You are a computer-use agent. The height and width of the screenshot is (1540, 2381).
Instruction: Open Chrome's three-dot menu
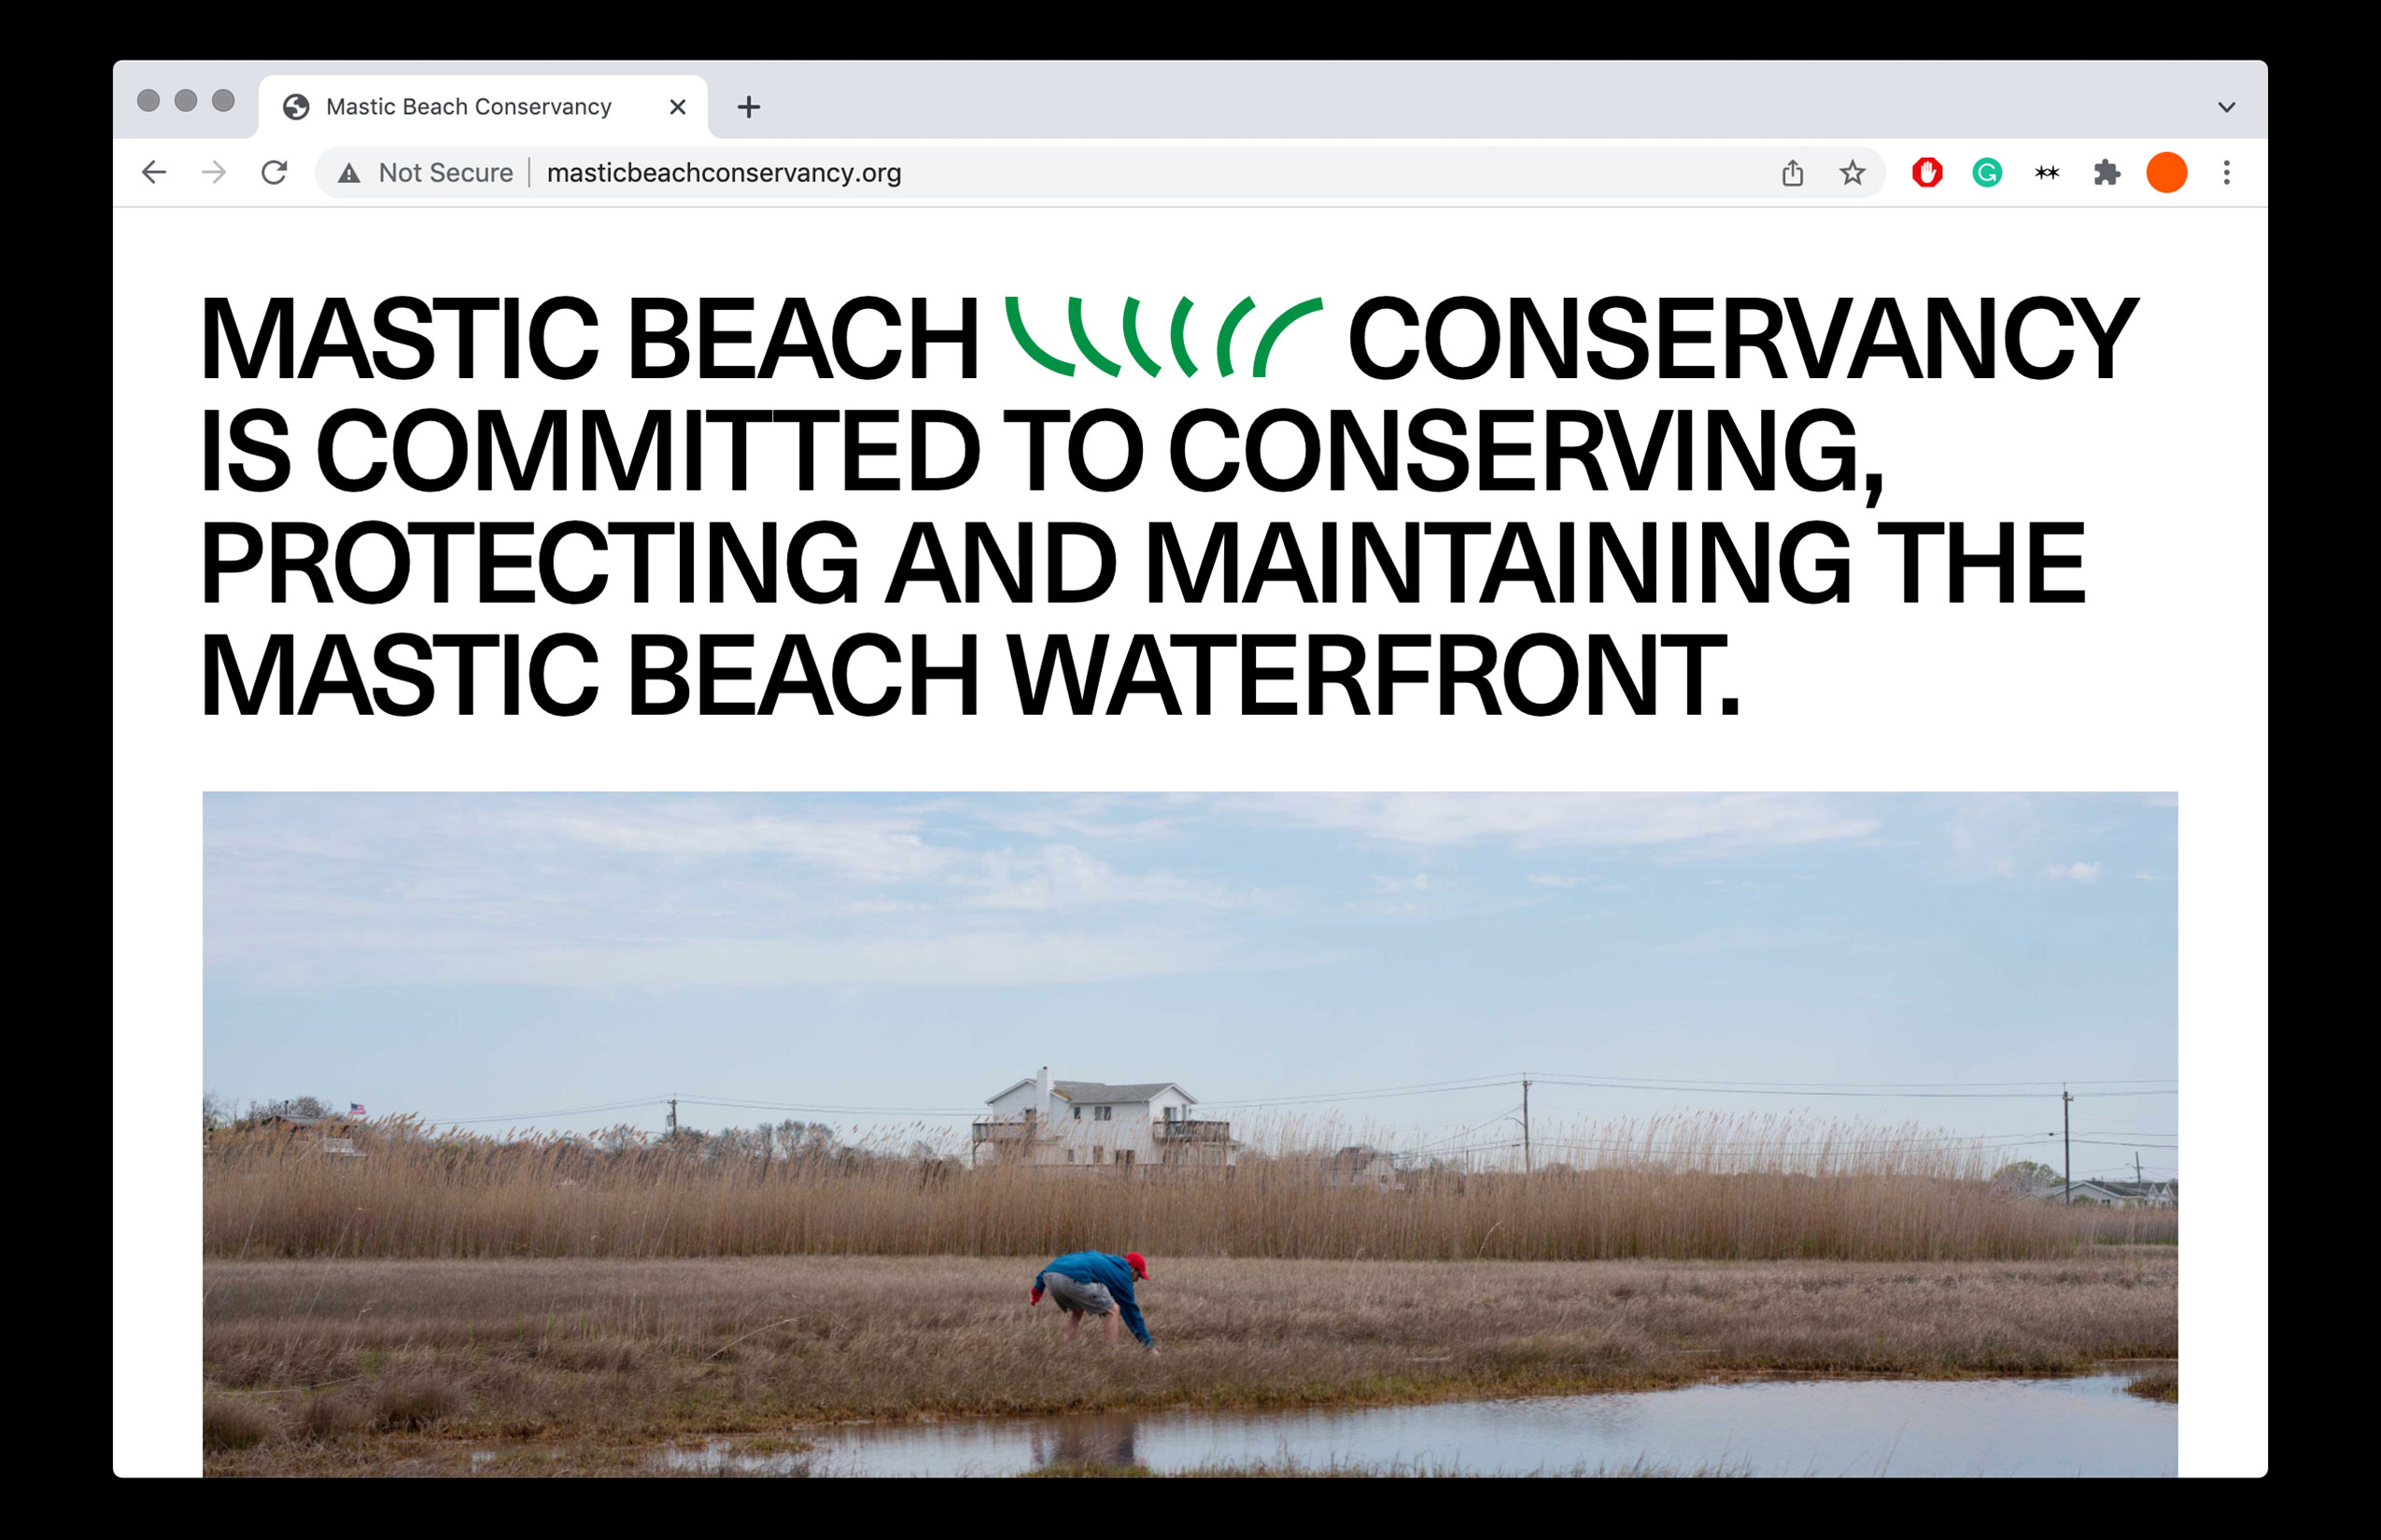click(2227, 173)
